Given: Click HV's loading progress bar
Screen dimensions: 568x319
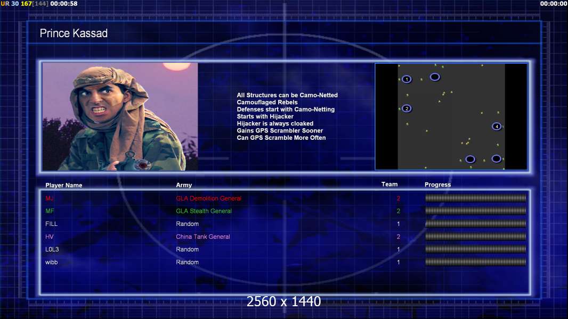Looking at the screenshot, I should [476, 236].
